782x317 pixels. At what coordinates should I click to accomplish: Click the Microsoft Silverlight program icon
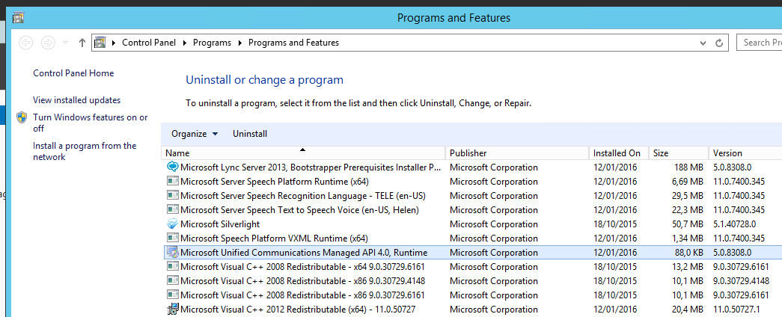(x=172, y=224)
